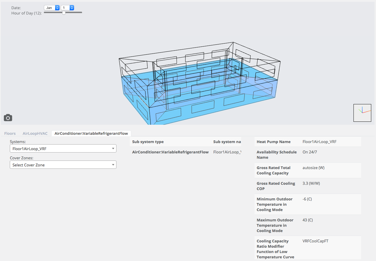The width and height of the screenshot is (376, 261).
Task: Click the VRFCoolCapFT curve value
Action: (315, 241)
